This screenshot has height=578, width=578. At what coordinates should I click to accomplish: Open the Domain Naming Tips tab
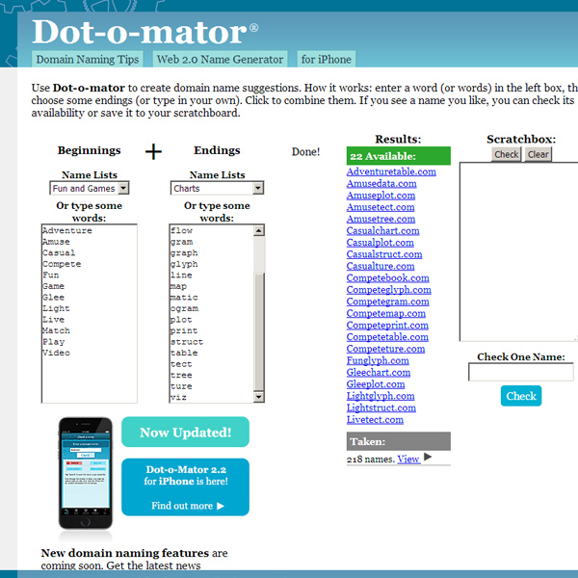(88, 59)
